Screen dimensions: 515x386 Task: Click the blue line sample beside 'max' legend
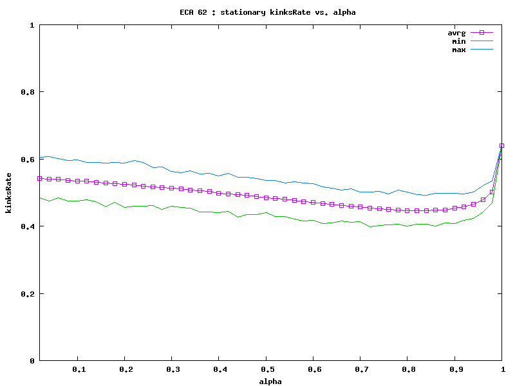482,50
